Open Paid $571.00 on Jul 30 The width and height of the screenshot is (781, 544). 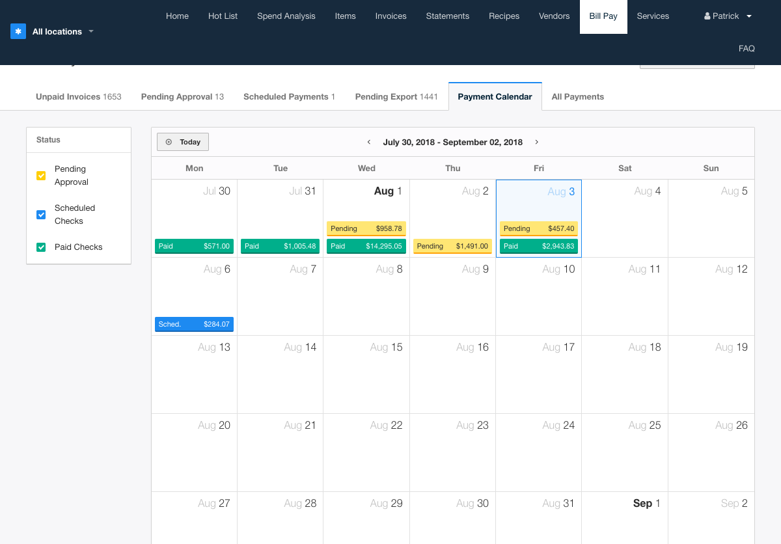point(194,246)
